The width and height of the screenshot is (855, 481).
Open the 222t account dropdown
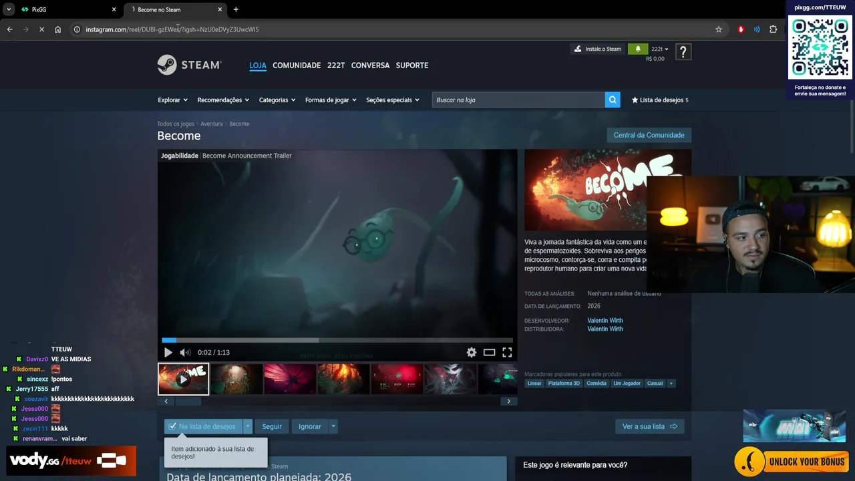pos(659,49)
